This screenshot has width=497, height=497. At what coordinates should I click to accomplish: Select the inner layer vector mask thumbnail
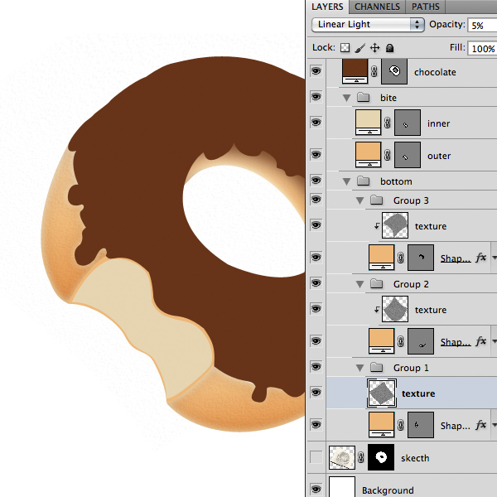[408, 123]
